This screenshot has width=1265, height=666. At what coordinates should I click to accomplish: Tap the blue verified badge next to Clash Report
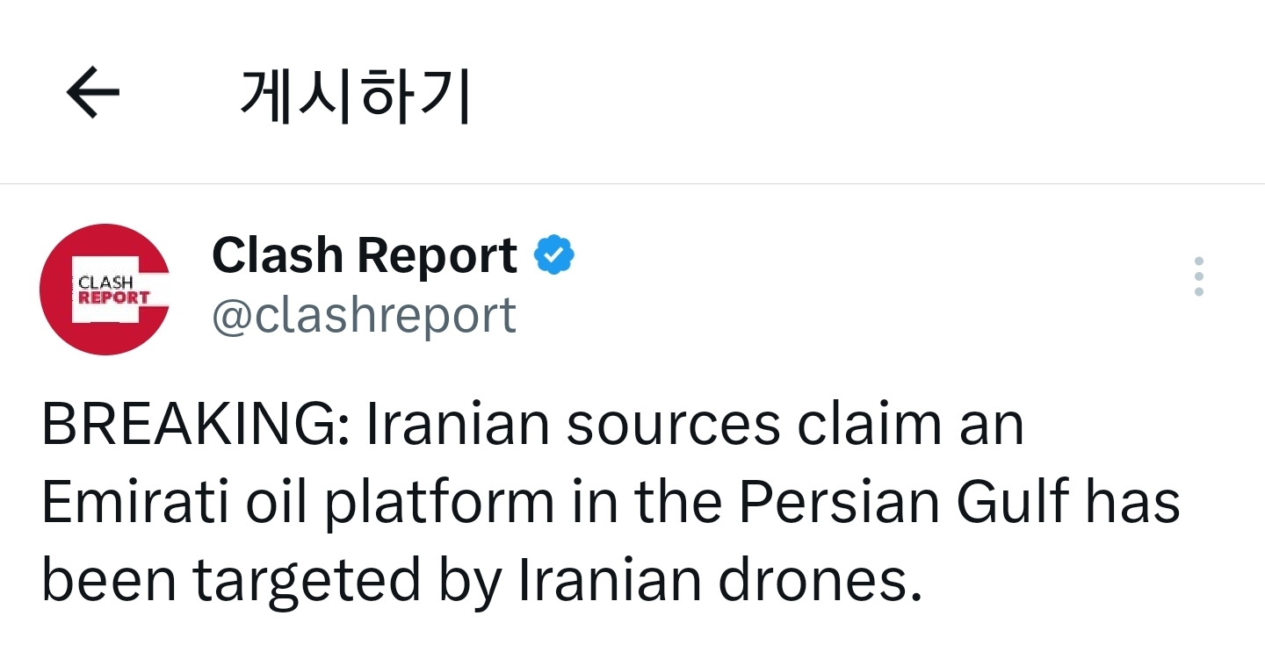pos(555,254)
